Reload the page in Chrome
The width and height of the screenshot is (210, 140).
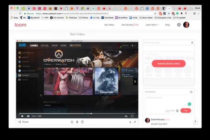coord(20,14)
